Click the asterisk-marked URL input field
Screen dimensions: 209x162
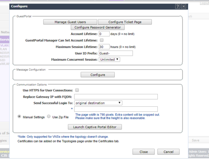point(116,109)
